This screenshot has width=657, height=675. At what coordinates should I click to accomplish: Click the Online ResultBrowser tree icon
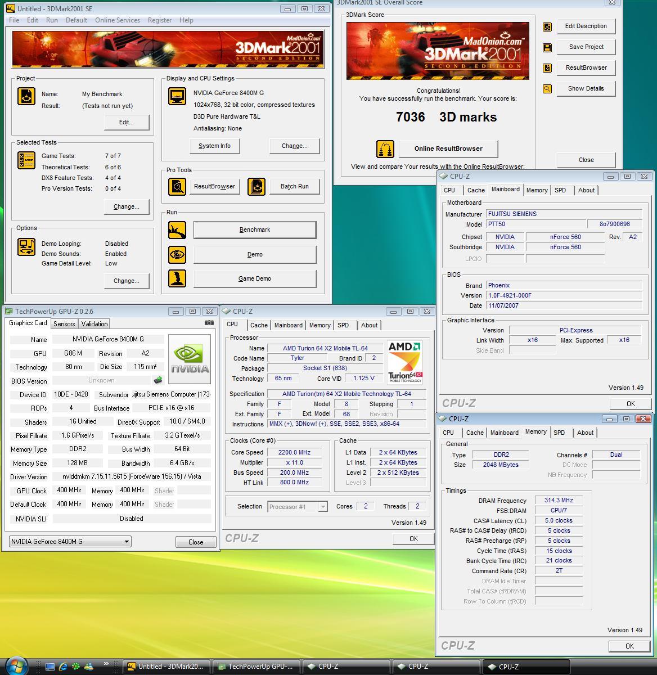coord(385,149)
